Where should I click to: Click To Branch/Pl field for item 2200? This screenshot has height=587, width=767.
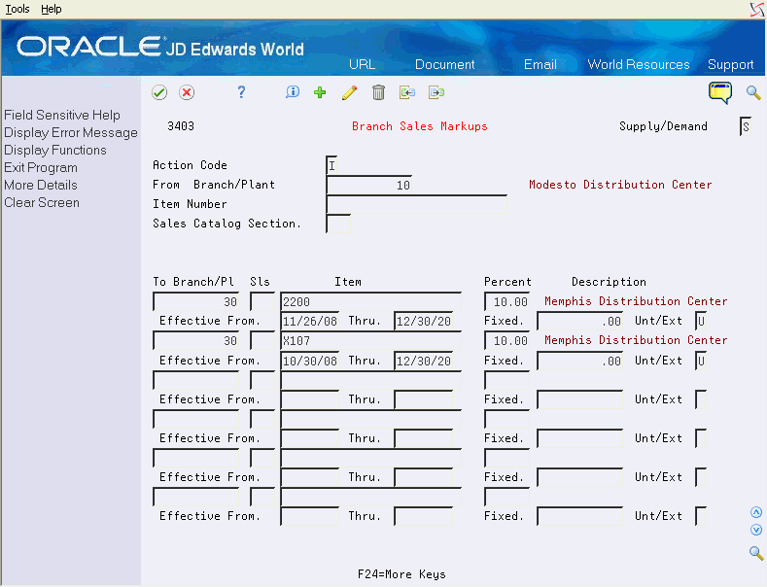[196, 301]
